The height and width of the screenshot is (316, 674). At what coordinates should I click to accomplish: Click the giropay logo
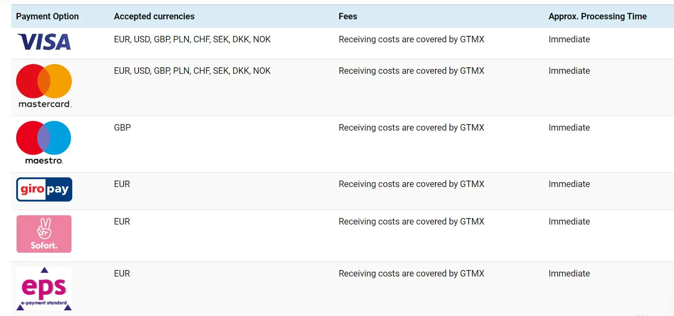(x=44, y=189)
